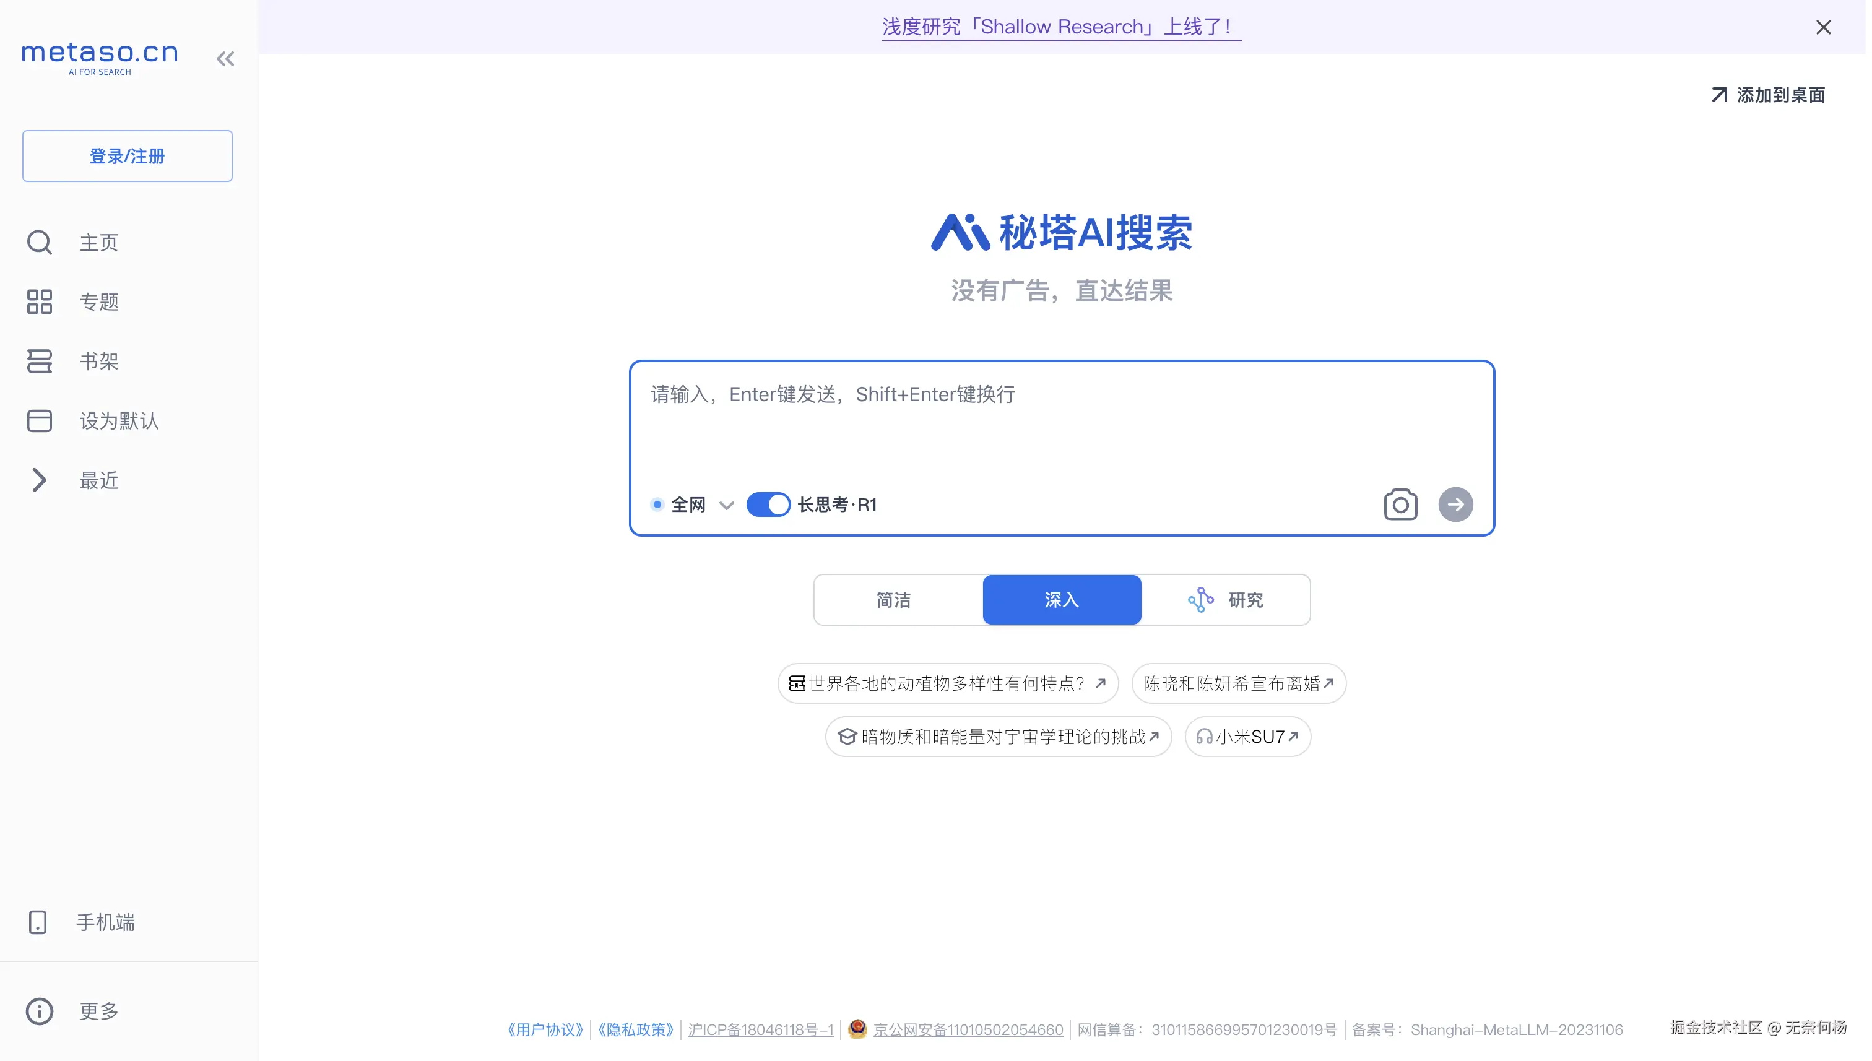Disable the 长思考·R1 toggle switch
The height and width of the screenshot is (1061, 1872).
click(x=770, y=505)
